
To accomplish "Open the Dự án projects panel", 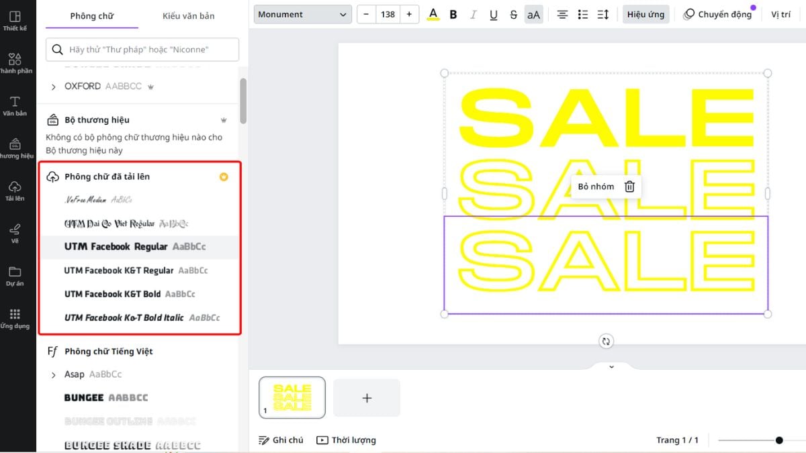I will tap(15, 276).
